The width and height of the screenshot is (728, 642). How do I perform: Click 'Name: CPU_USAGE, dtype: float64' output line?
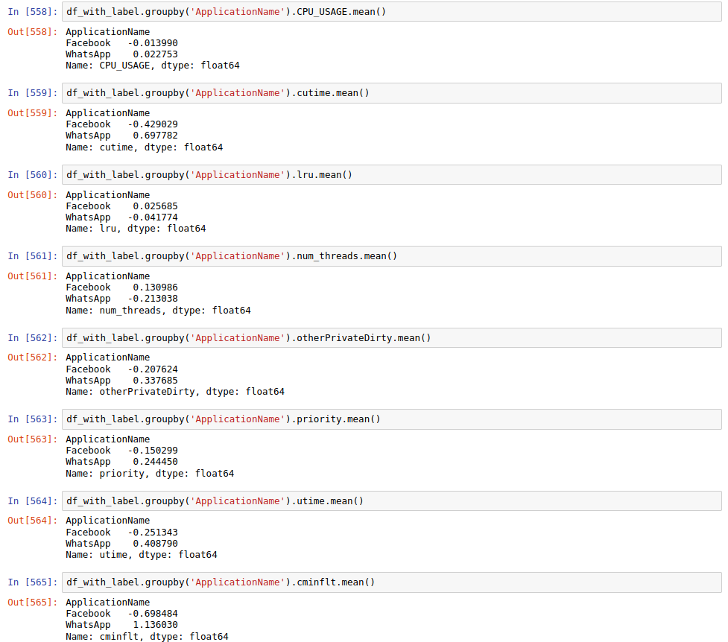pyautogui.click(x=152, y=66)
